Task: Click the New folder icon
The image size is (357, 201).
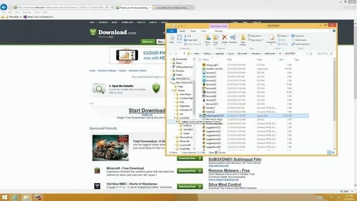Action: point(243,38)
